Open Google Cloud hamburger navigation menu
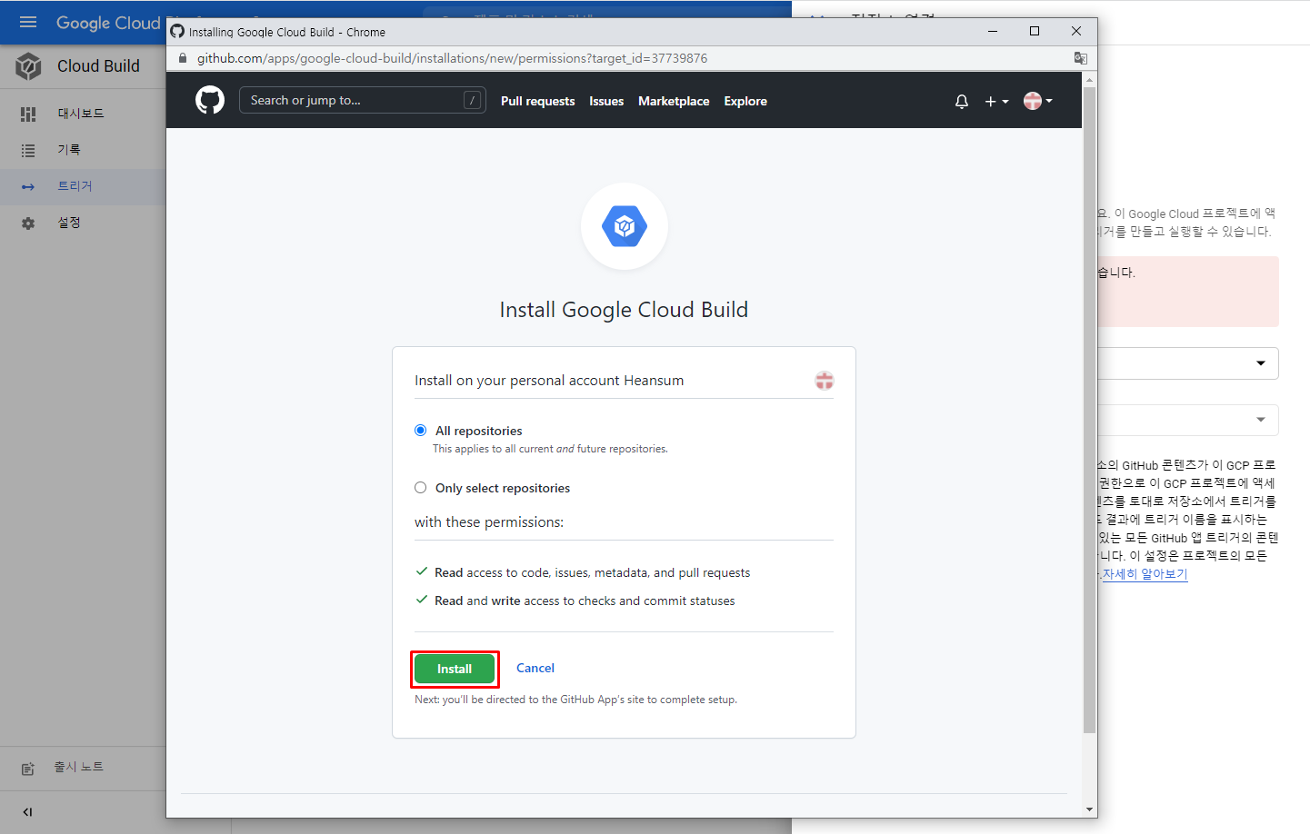 [x=28, y=22]
